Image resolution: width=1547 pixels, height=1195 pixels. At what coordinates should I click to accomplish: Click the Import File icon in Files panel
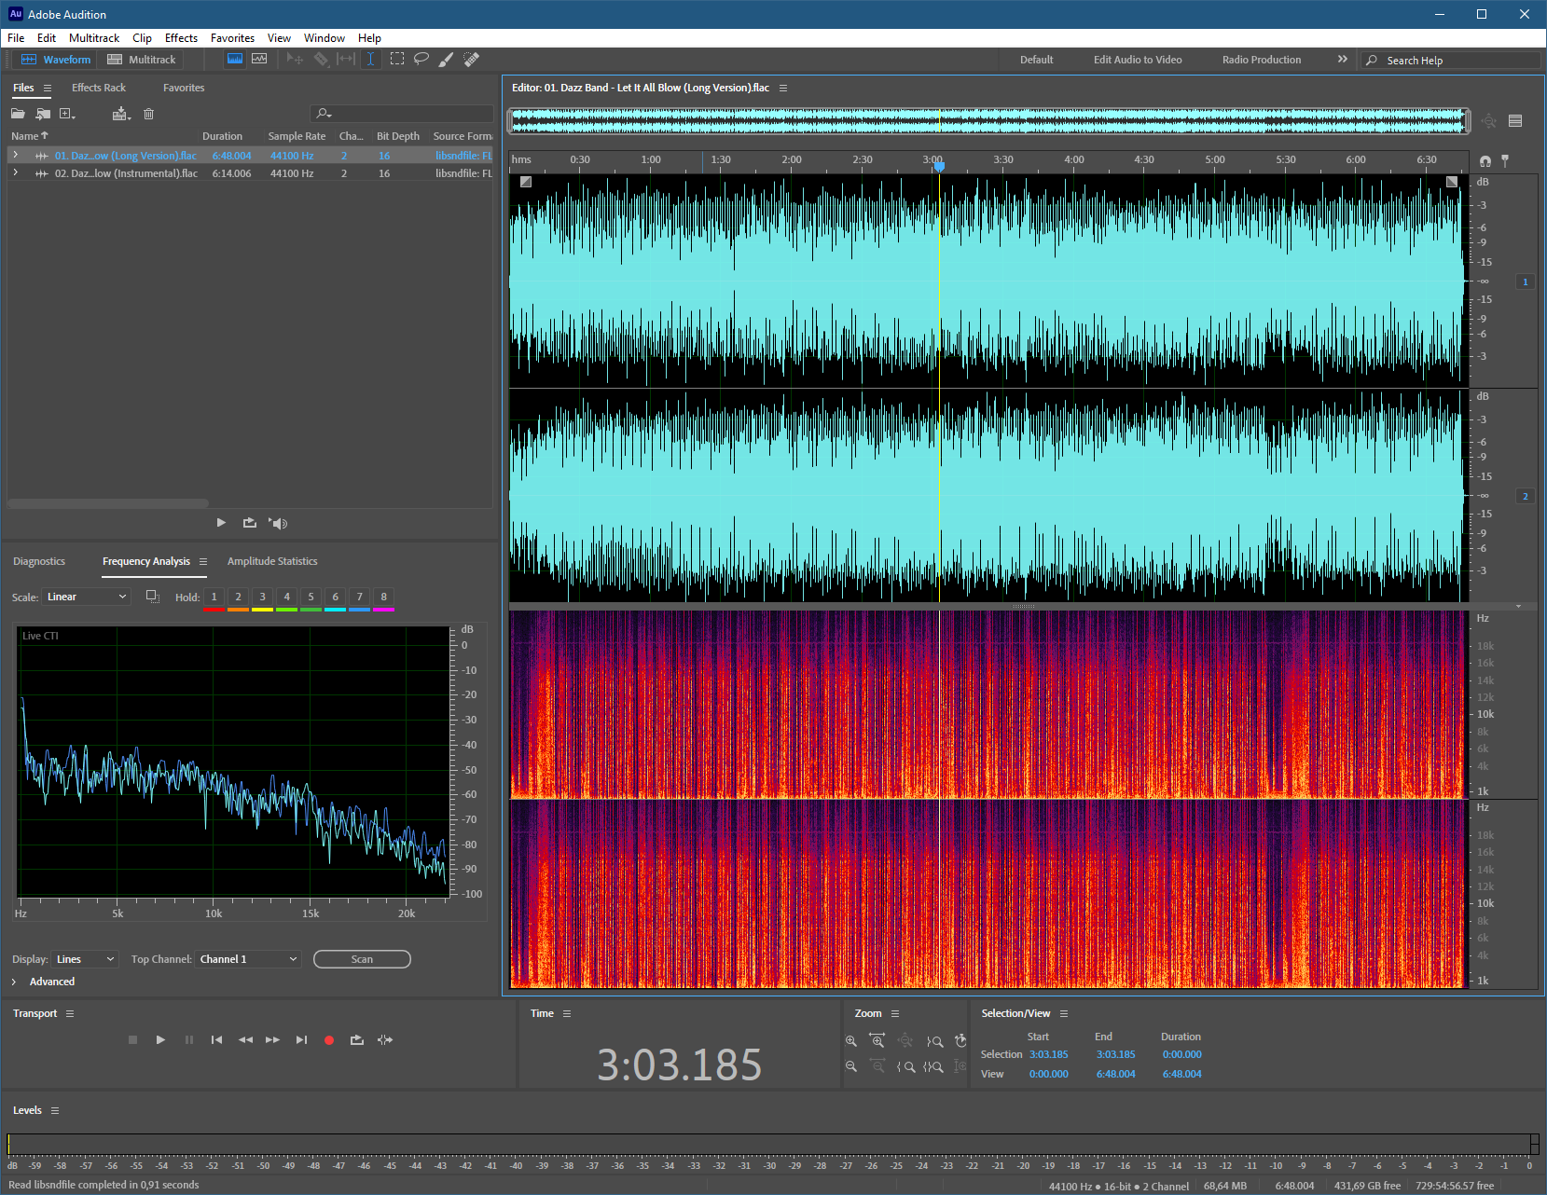[x=43, y=114]
